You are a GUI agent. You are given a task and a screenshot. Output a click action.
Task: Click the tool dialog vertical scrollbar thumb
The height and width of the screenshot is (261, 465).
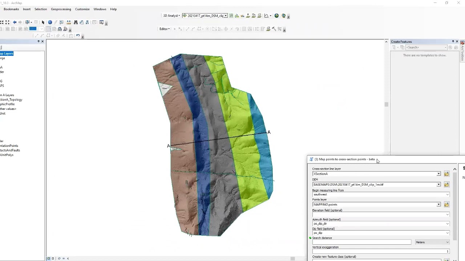(454, 206)
